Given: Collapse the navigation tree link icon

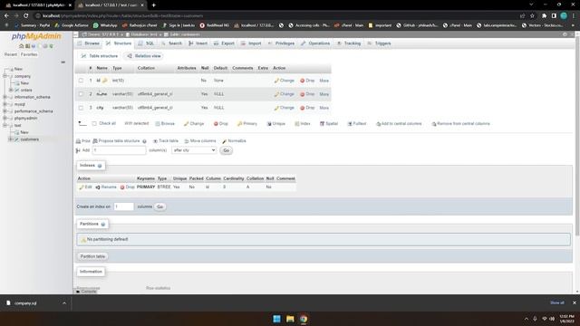Looking at the screenshot, I should click(63, 62).
